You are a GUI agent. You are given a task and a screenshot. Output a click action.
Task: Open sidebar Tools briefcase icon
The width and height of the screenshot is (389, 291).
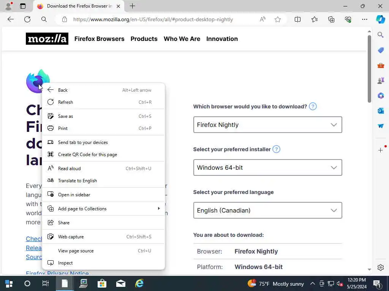coord(381,65)
